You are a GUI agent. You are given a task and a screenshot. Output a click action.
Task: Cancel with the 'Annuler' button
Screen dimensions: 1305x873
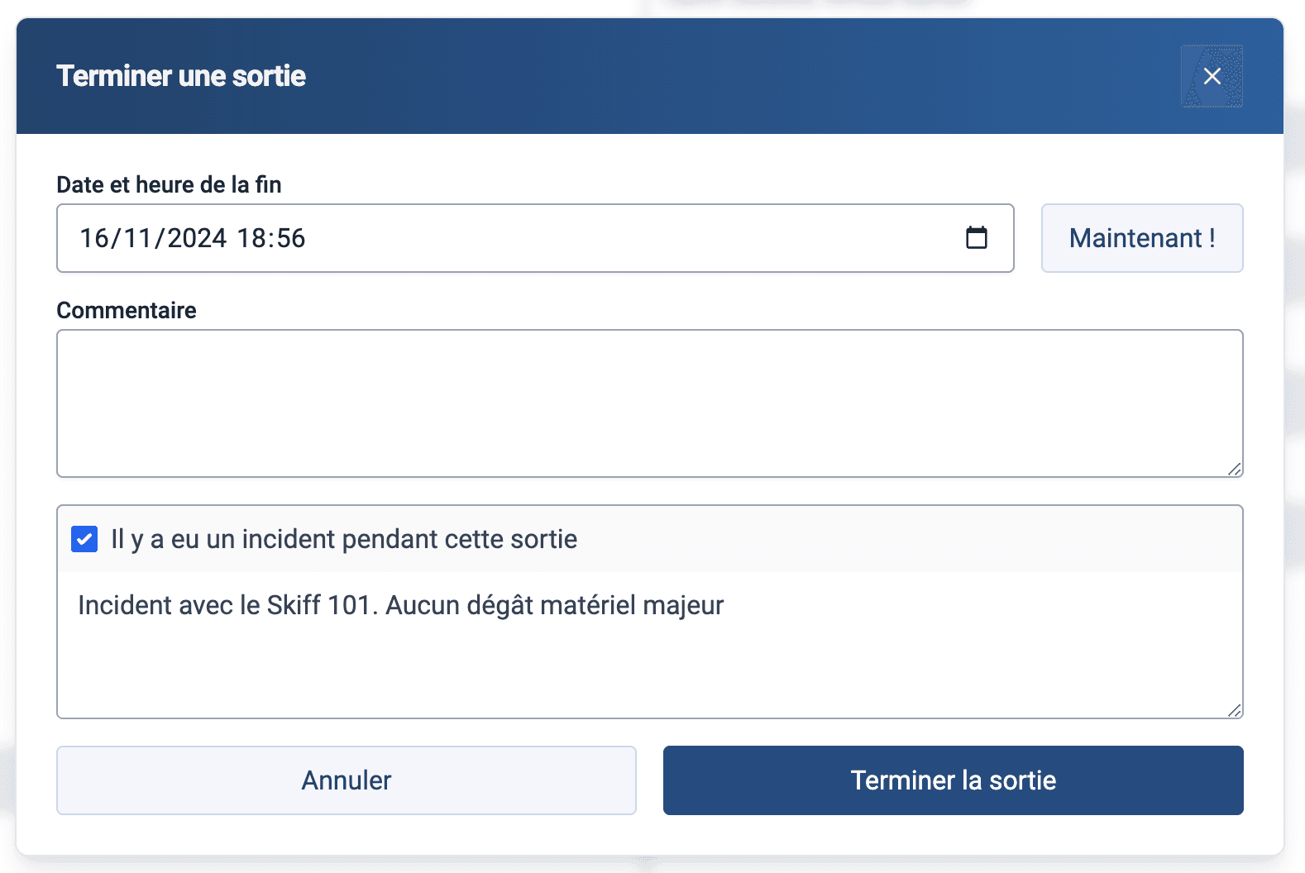point(346,780)
